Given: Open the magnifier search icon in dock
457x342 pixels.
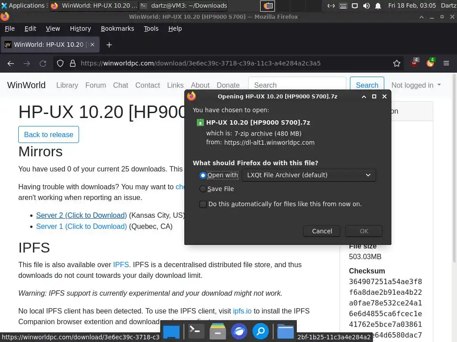Looking at the screenshot, I should pyautogui.click(x=261, y=331).
